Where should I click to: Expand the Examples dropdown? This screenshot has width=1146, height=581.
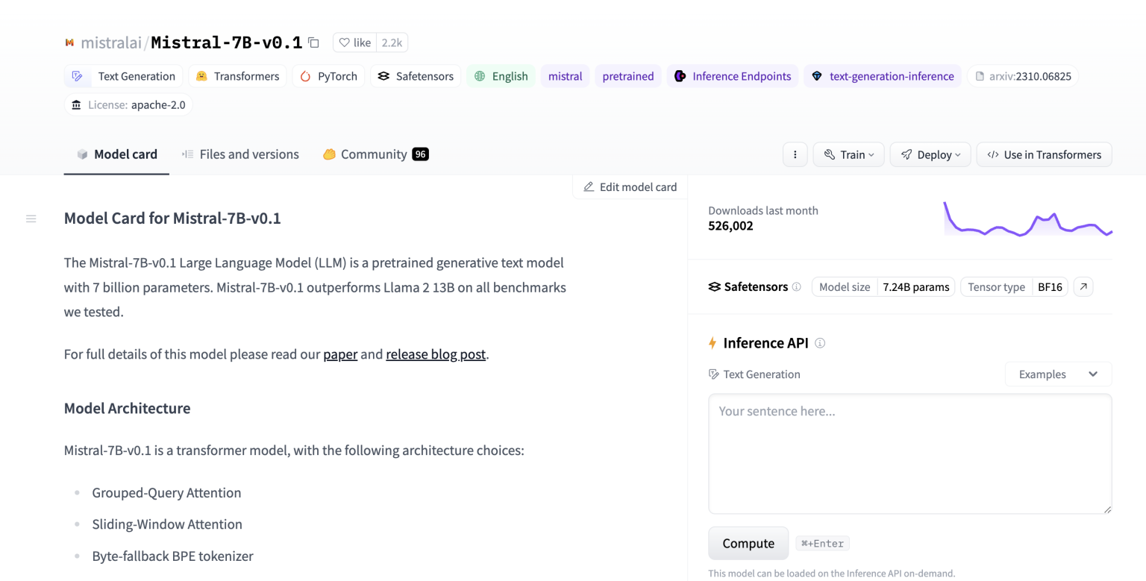pos(1058,374)
